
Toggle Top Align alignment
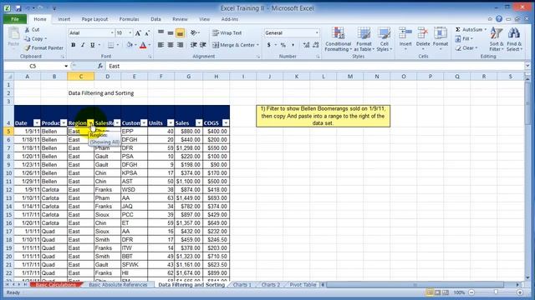coord(160,32)
